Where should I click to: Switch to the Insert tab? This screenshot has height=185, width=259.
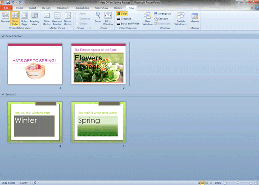pos(33,8)
